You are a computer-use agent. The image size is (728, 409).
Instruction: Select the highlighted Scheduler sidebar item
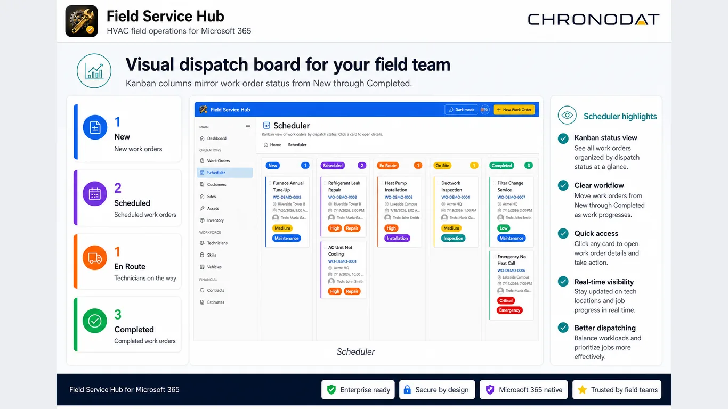[x=224, y=173]
